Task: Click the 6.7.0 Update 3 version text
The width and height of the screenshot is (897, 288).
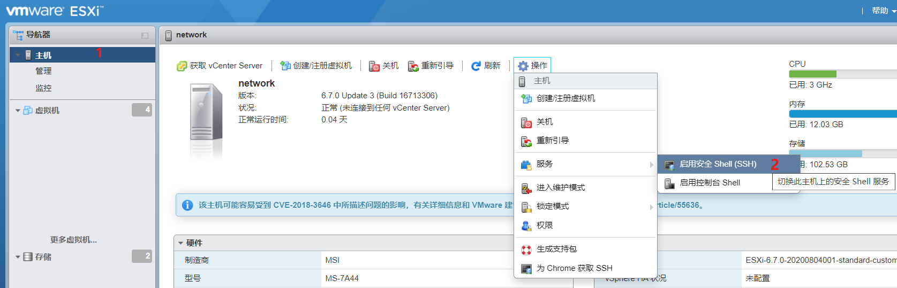Action: point(379,96)
